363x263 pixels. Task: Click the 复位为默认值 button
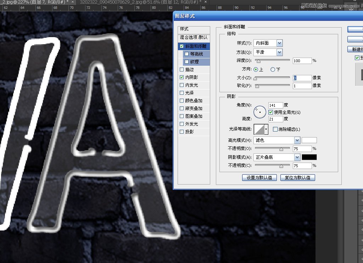(299, 177)
